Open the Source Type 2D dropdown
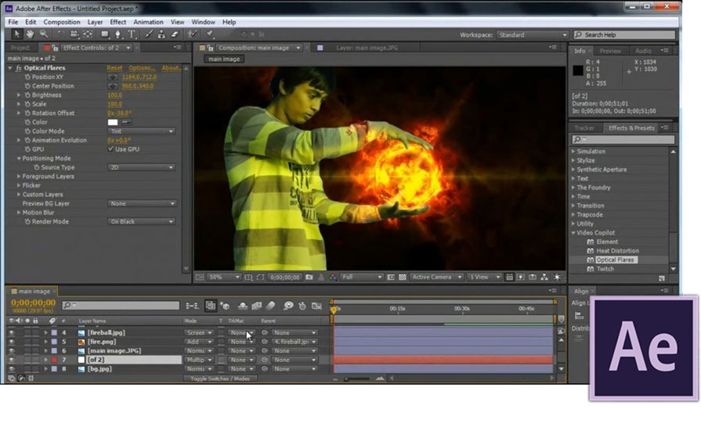 point(141,167)
